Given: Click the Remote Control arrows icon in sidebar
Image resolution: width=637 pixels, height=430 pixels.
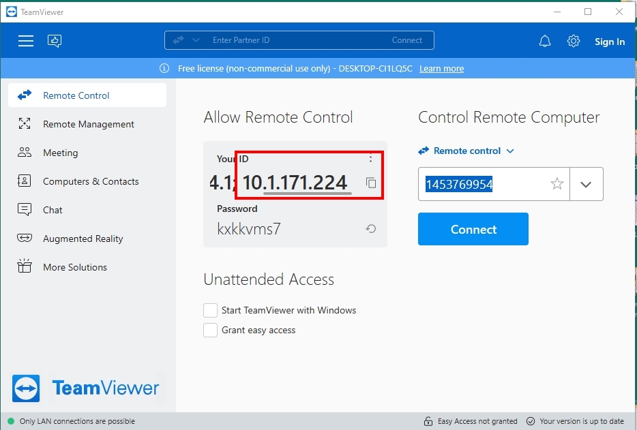Looking at the screenshot, I should point(25,95).
